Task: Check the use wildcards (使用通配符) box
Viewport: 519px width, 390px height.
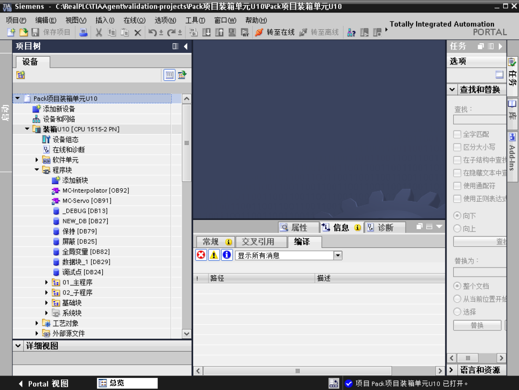Action: [457, 186]
